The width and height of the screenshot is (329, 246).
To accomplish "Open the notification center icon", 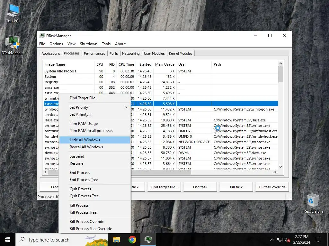I will click(x=318, y=240).
